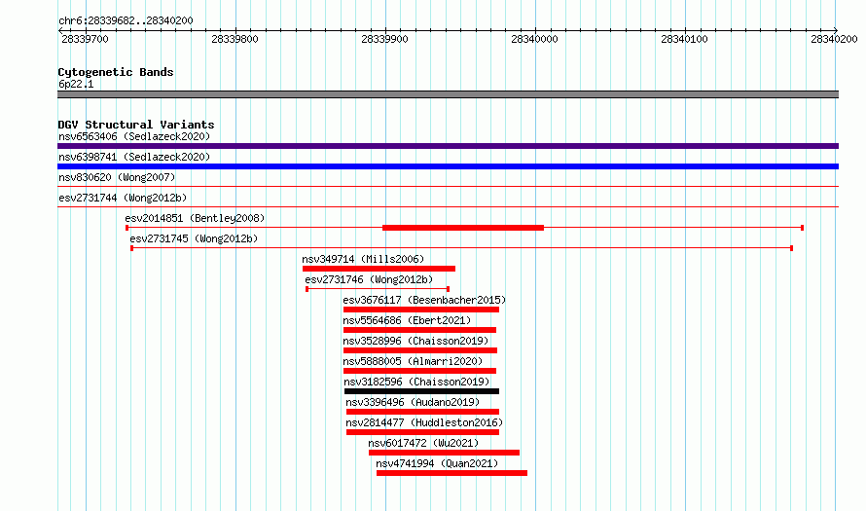The width and height of the screenshot is (866, 511).
Task: Click the nsv3396496 (Audano2019) label
Action: [413, 402]
